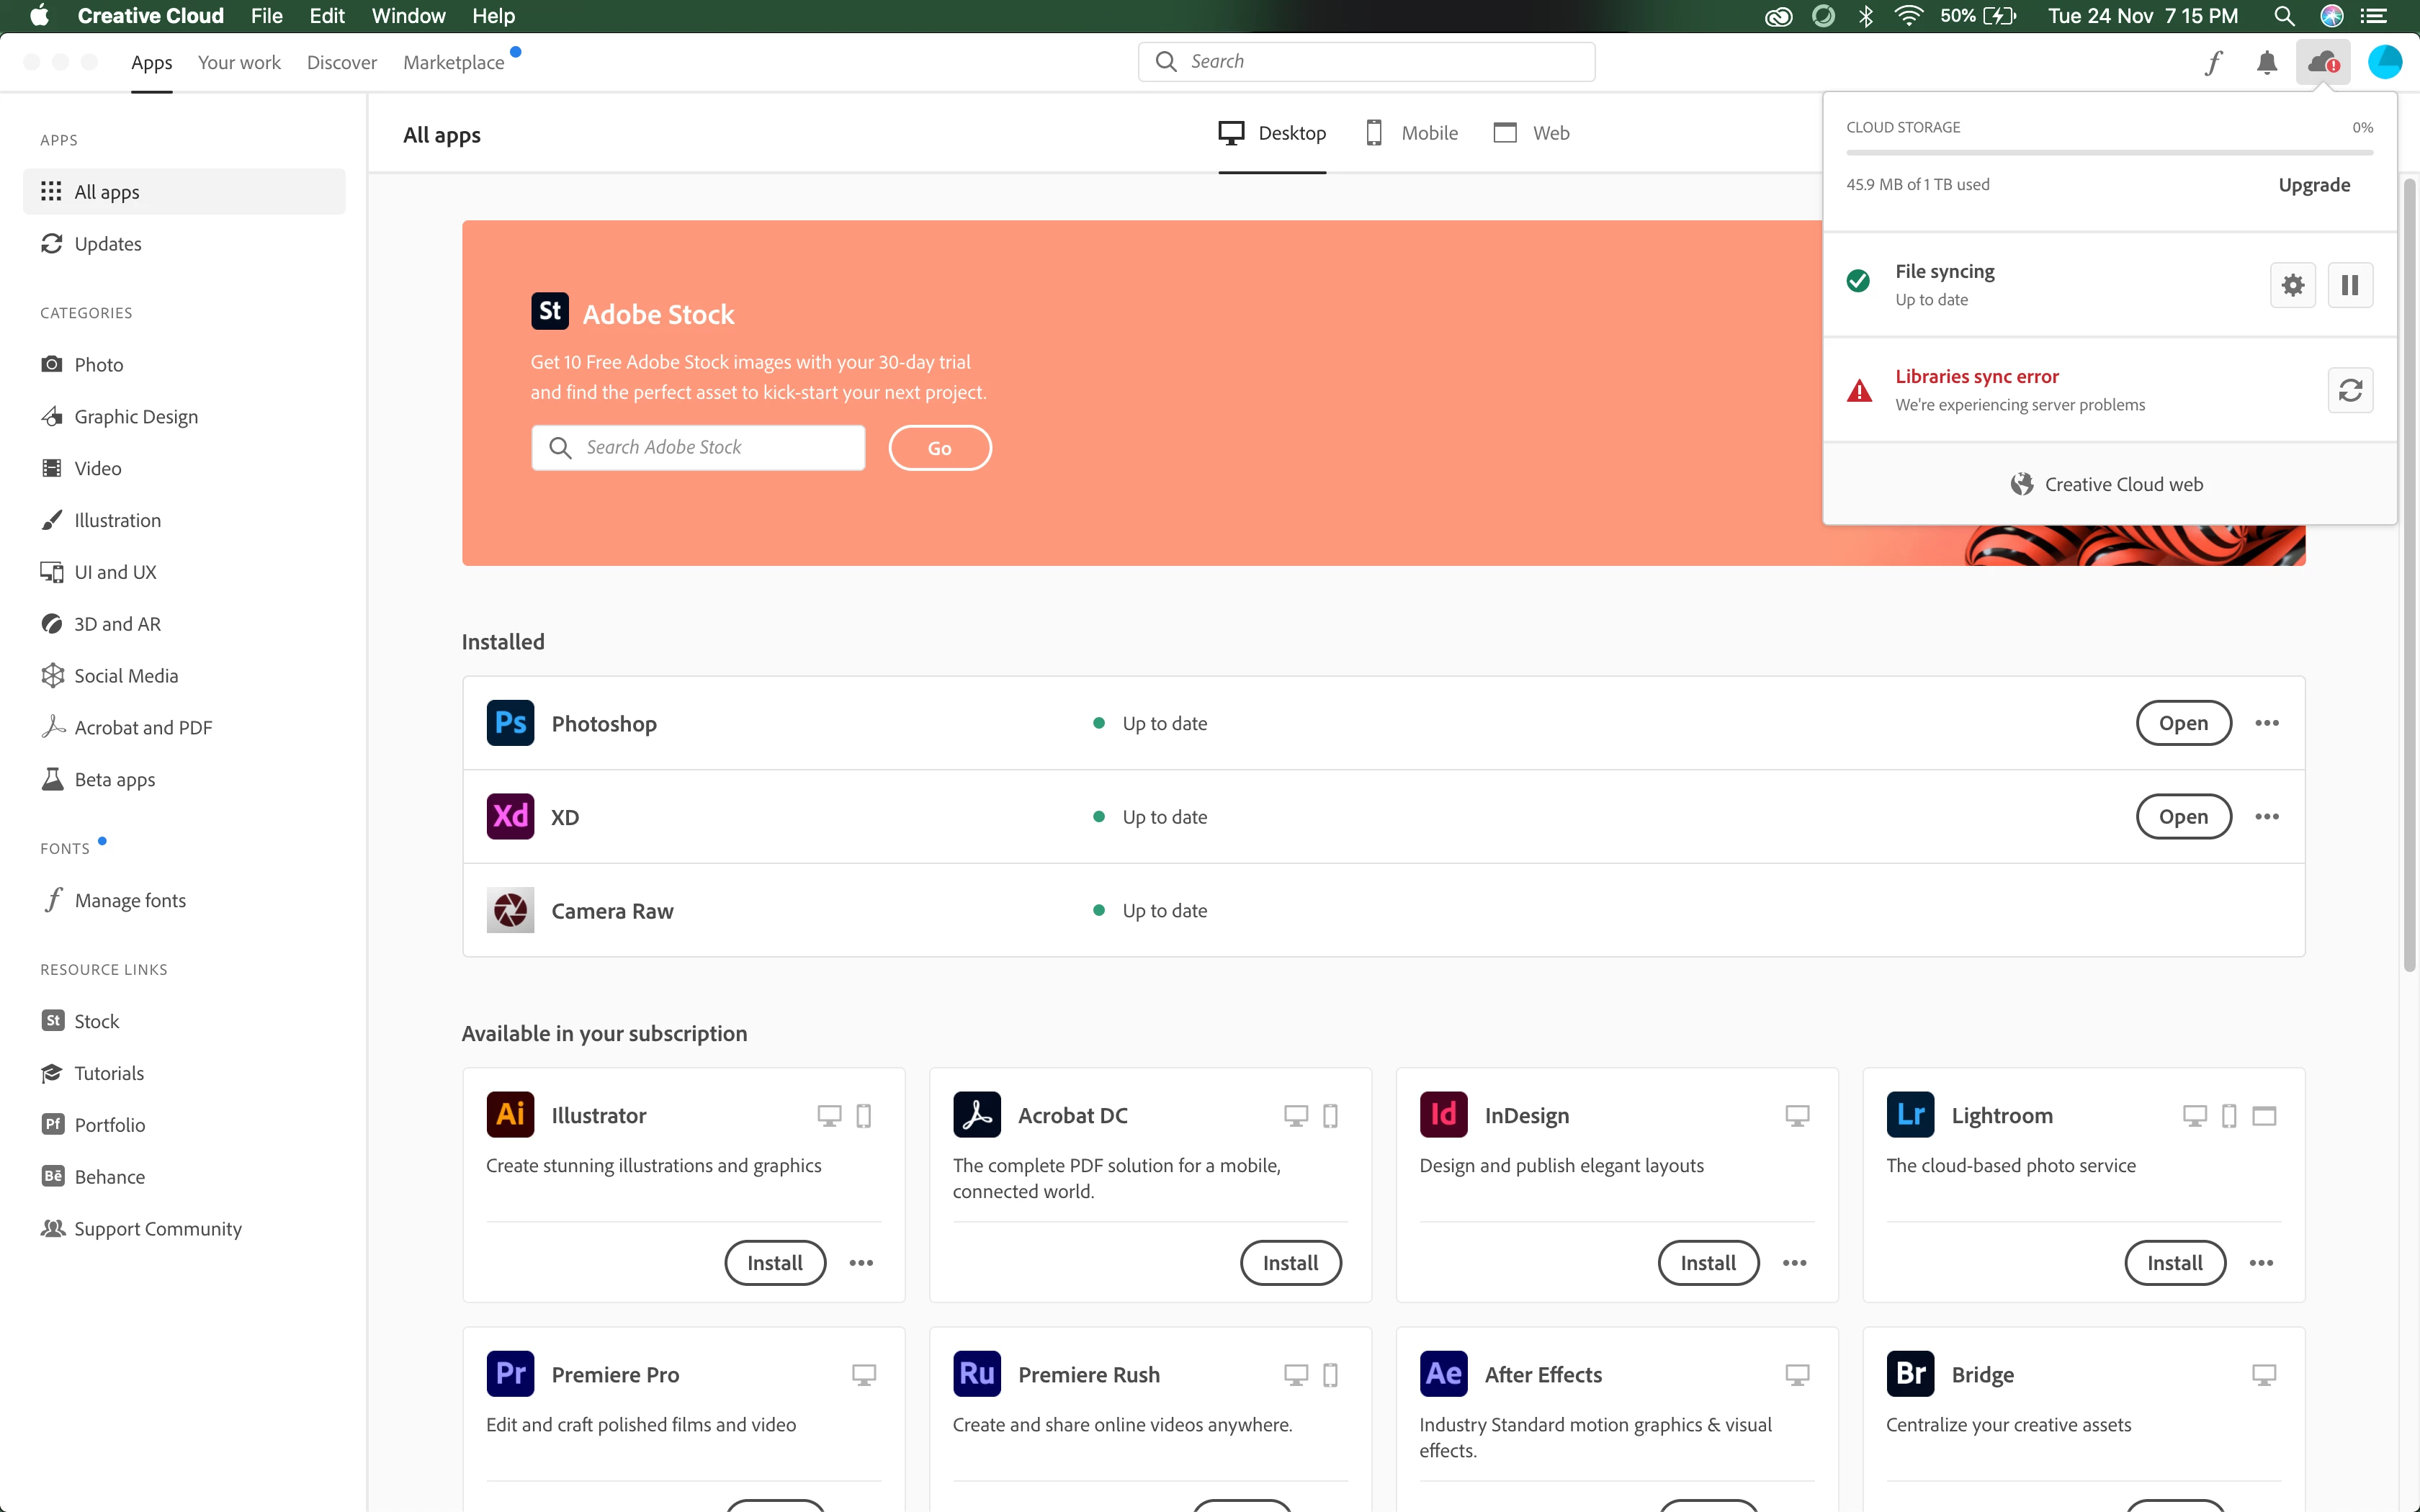The width and height of the screenshot is (2420, 1512).
Task: Click the Photoshop app icon
Action: point(510,723)
